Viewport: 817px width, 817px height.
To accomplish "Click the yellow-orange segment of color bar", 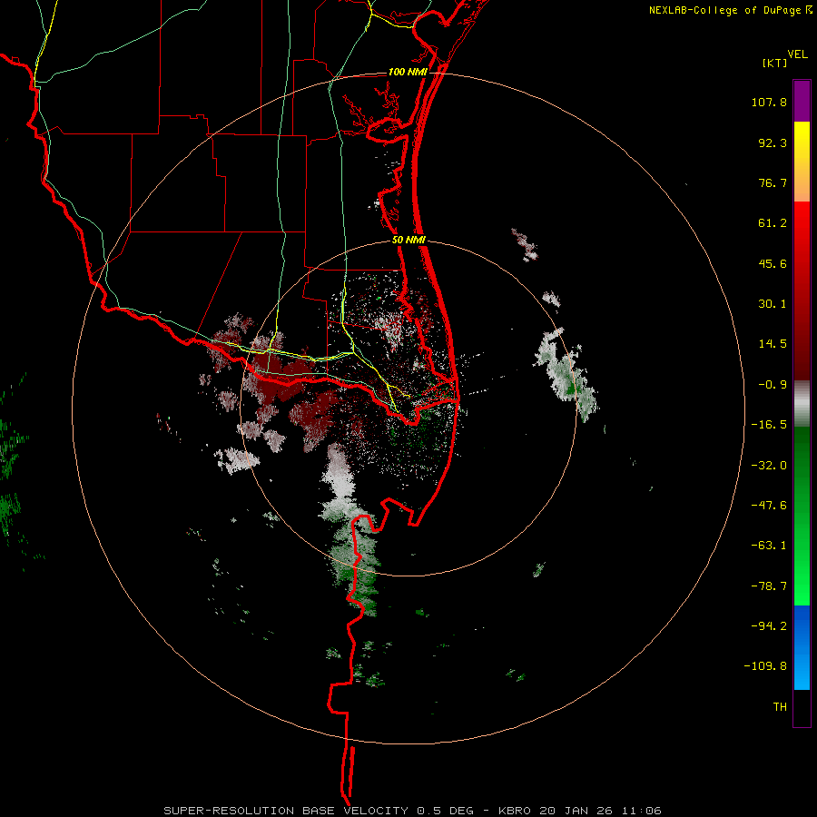I will click(x=802, y=162).
